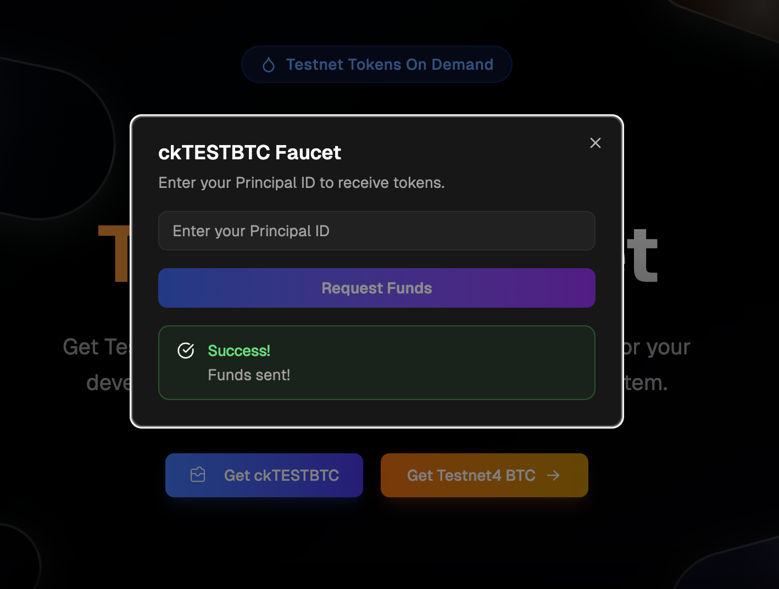
Task: Click the 'Get Te' subtitle text behind dialog
Action: tap(96, 347)
